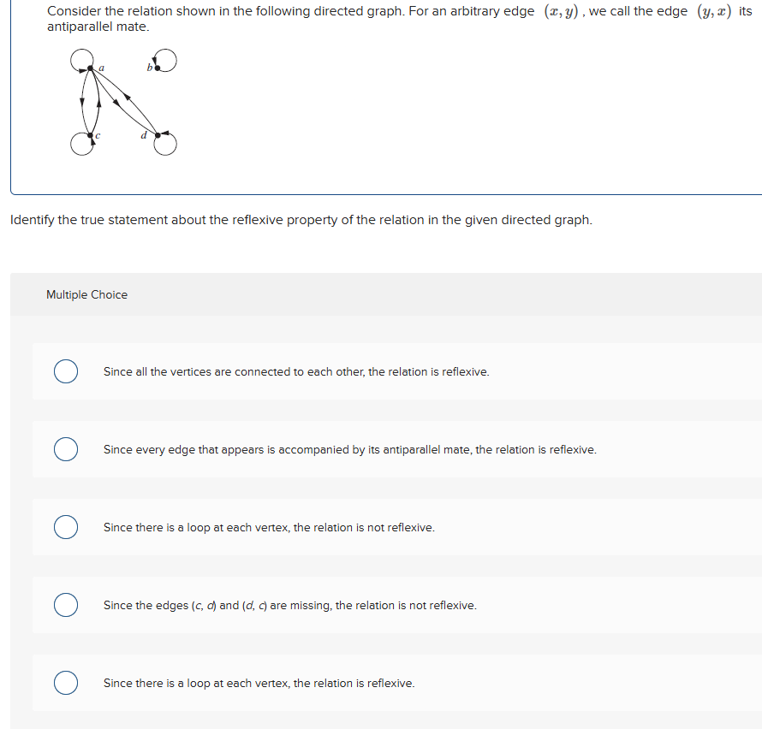762x729 pixels.
Task: Click answer text 'Since every edge that appears'
Action: click(349, 450)
